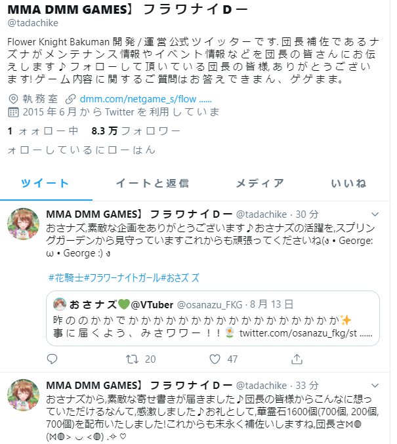Open the twitter.com/osanazu_fkg link in the quoted tweet
This screenshot has height=444, width=397.
click(306, 333)
